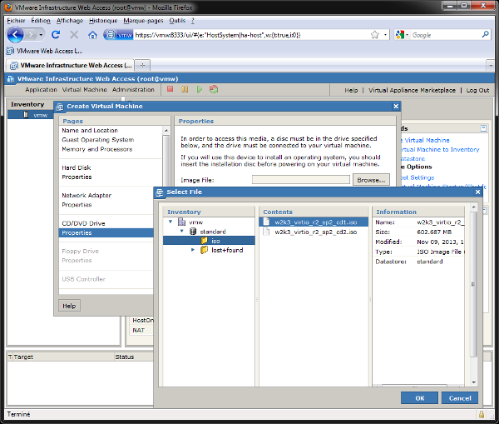499x424 pixels.
Task: Click the red Power Off VM icon
Action: click(170, 89)
